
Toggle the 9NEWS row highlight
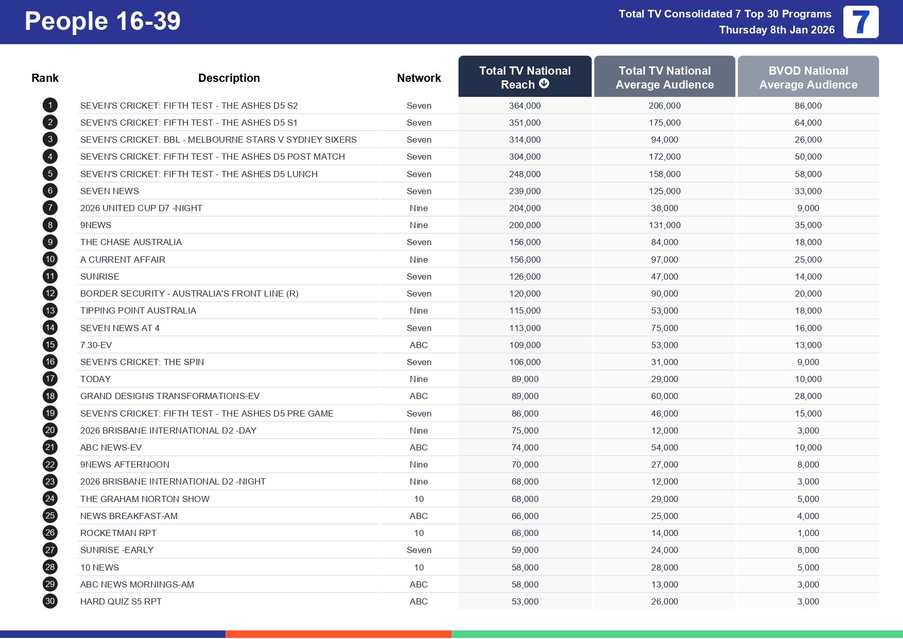(230, 225)
